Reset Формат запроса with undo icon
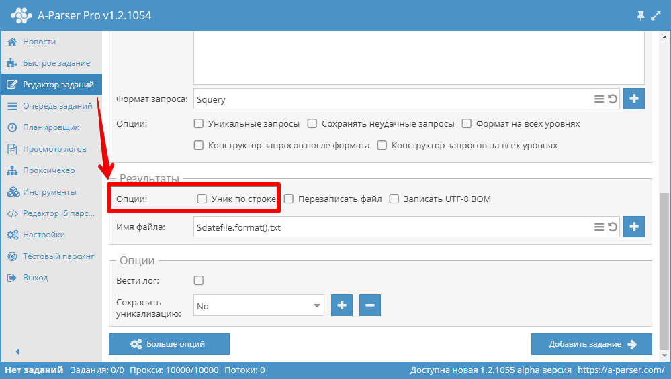The height and width of the screenshot is (379, 671). (x=613, y=99)
